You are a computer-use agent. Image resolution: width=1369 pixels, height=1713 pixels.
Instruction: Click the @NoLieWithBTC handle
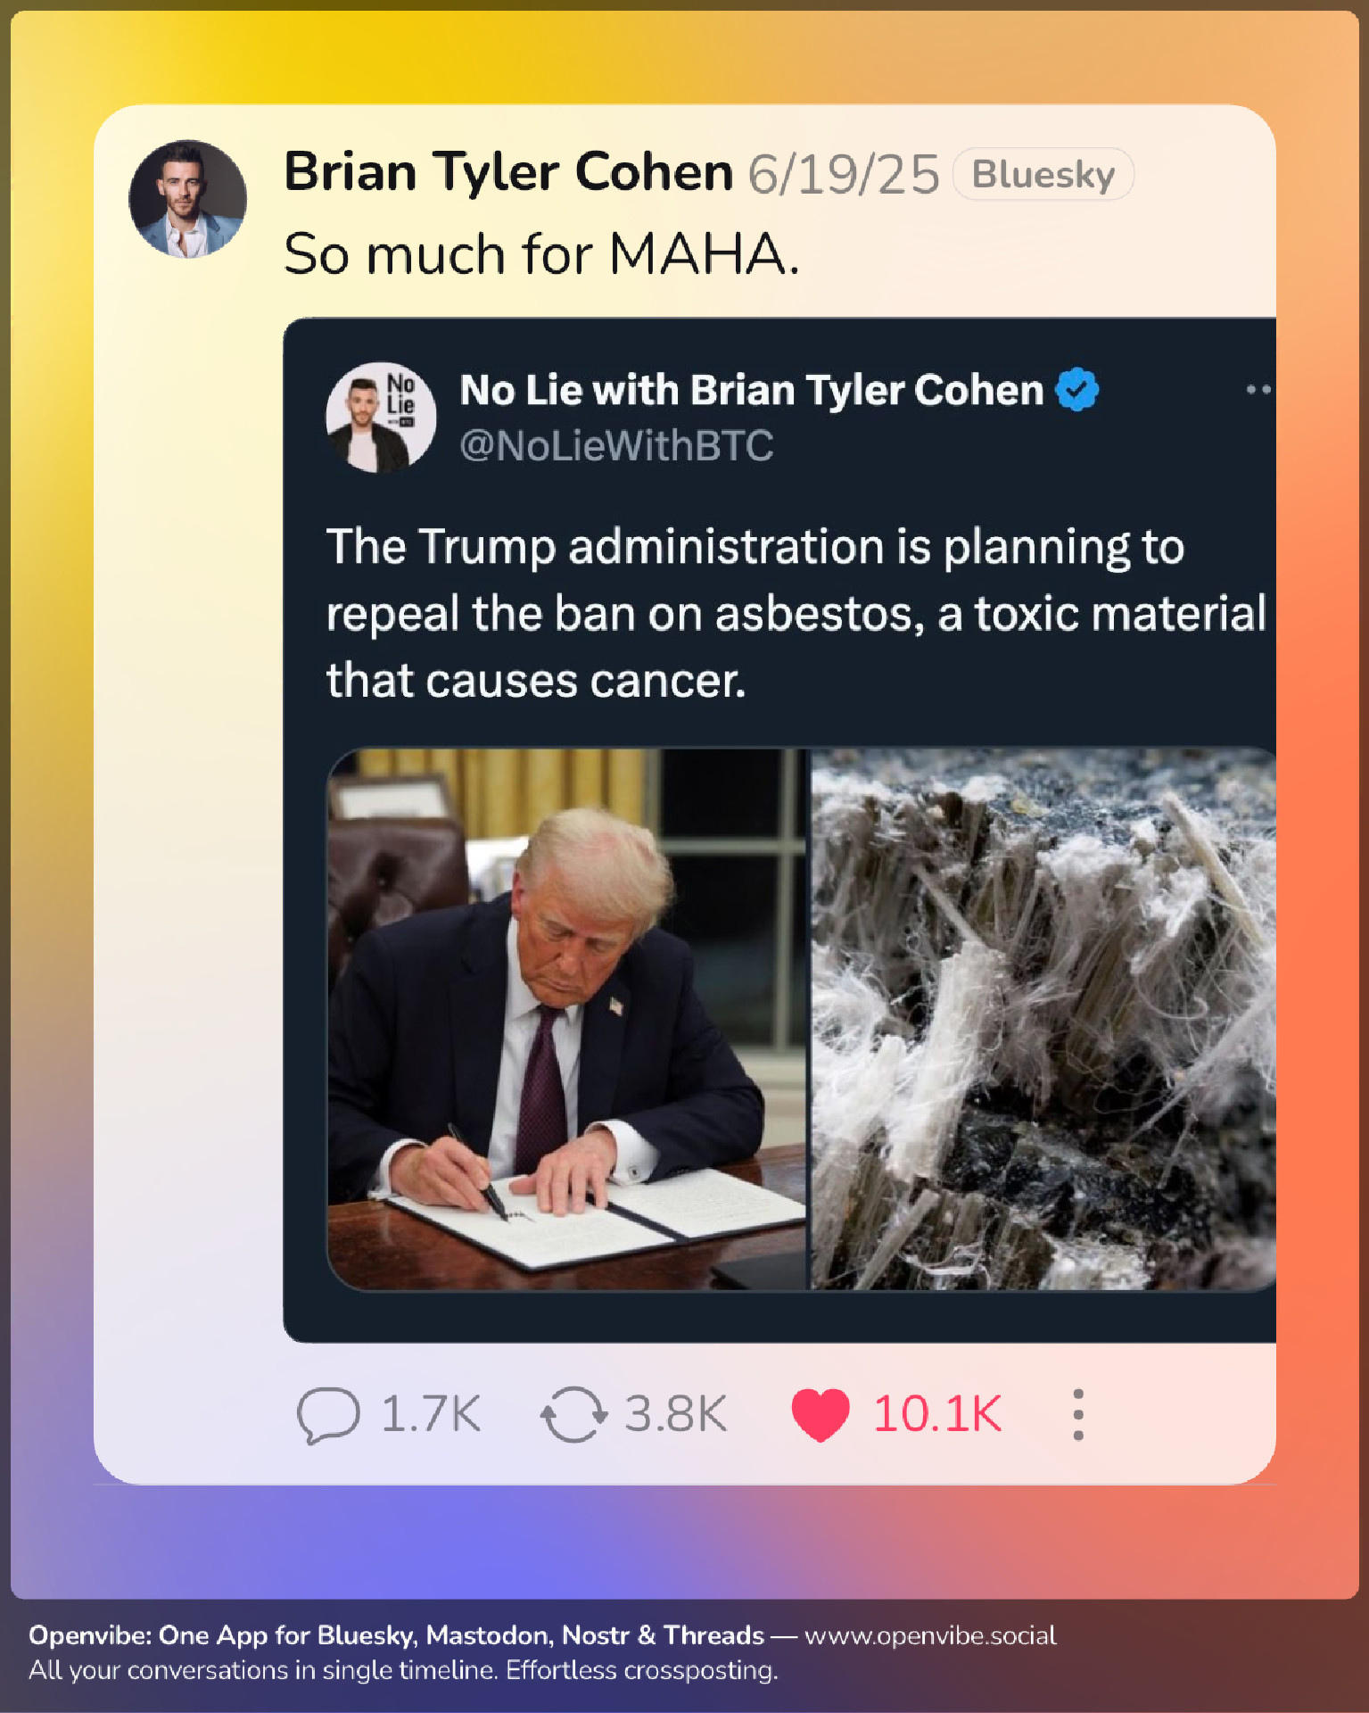[616, 445]
